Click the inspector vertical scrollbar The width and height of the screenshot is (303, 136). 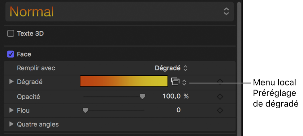(239, 62)
